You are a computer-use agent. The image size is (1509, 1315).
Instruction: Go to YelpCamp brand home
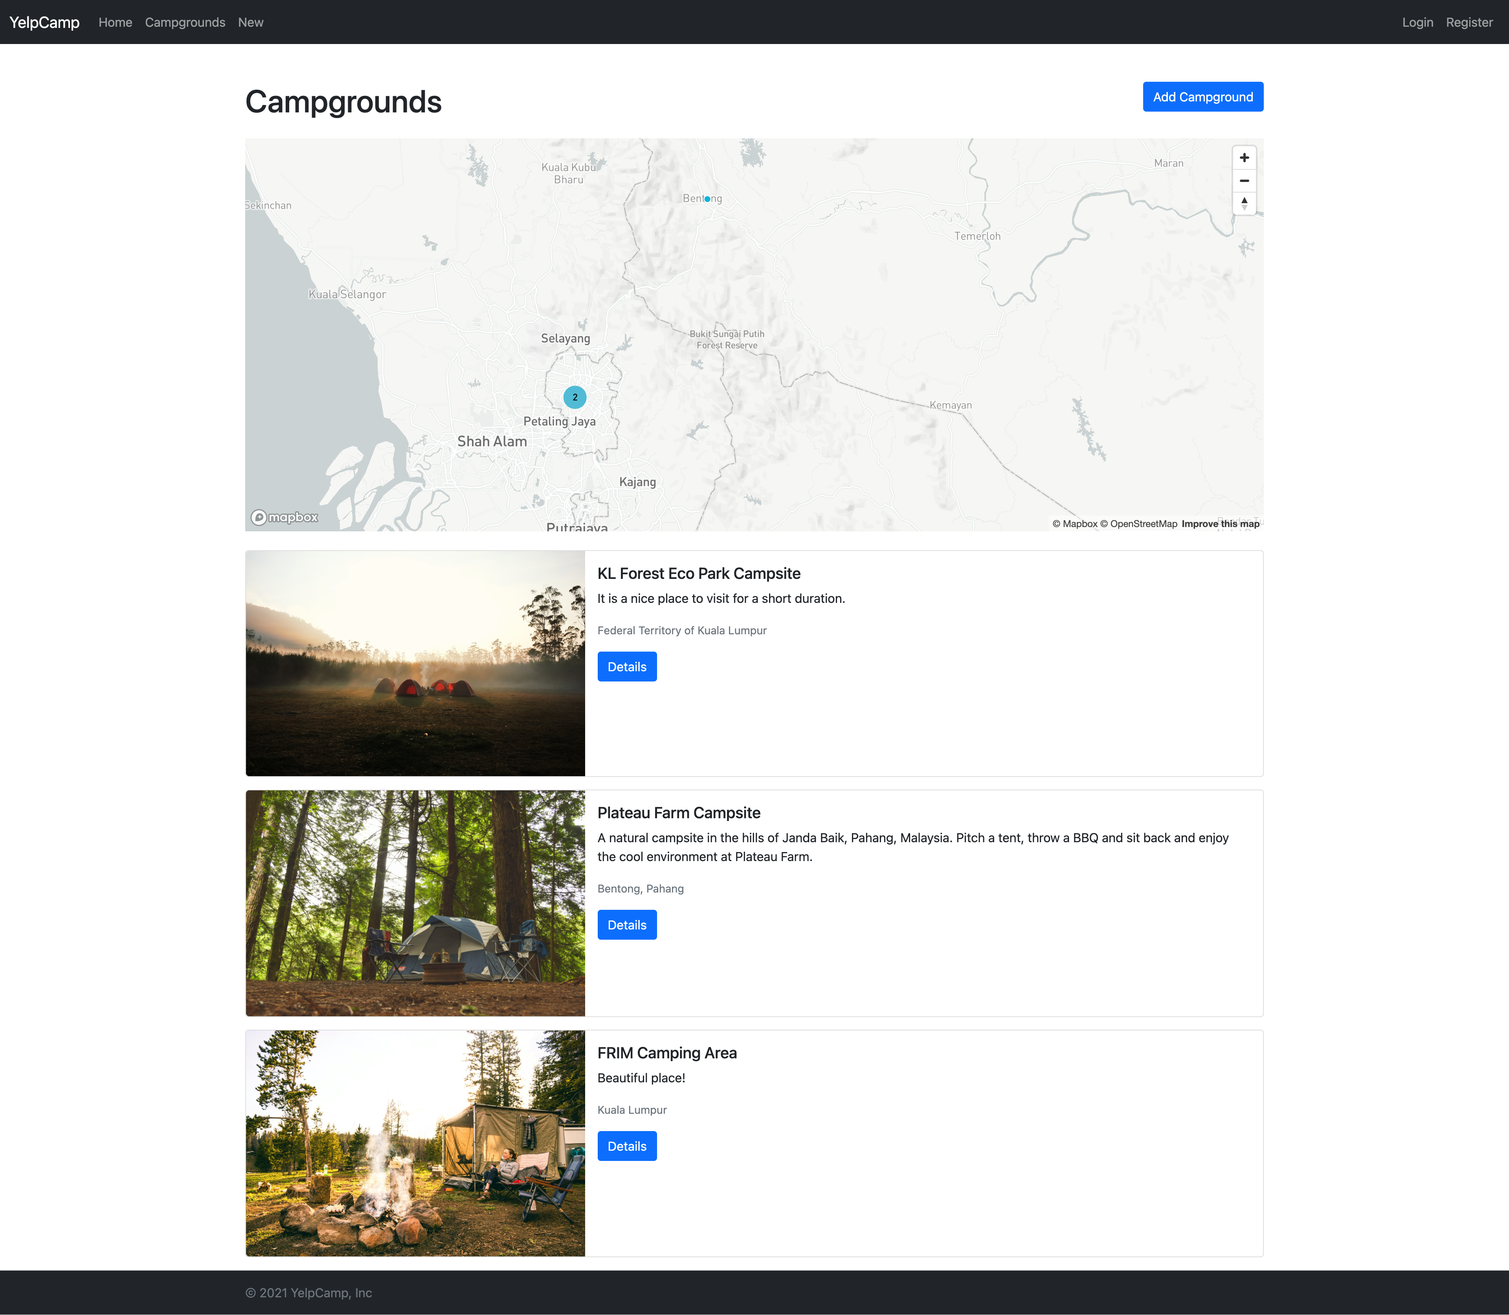44,22
